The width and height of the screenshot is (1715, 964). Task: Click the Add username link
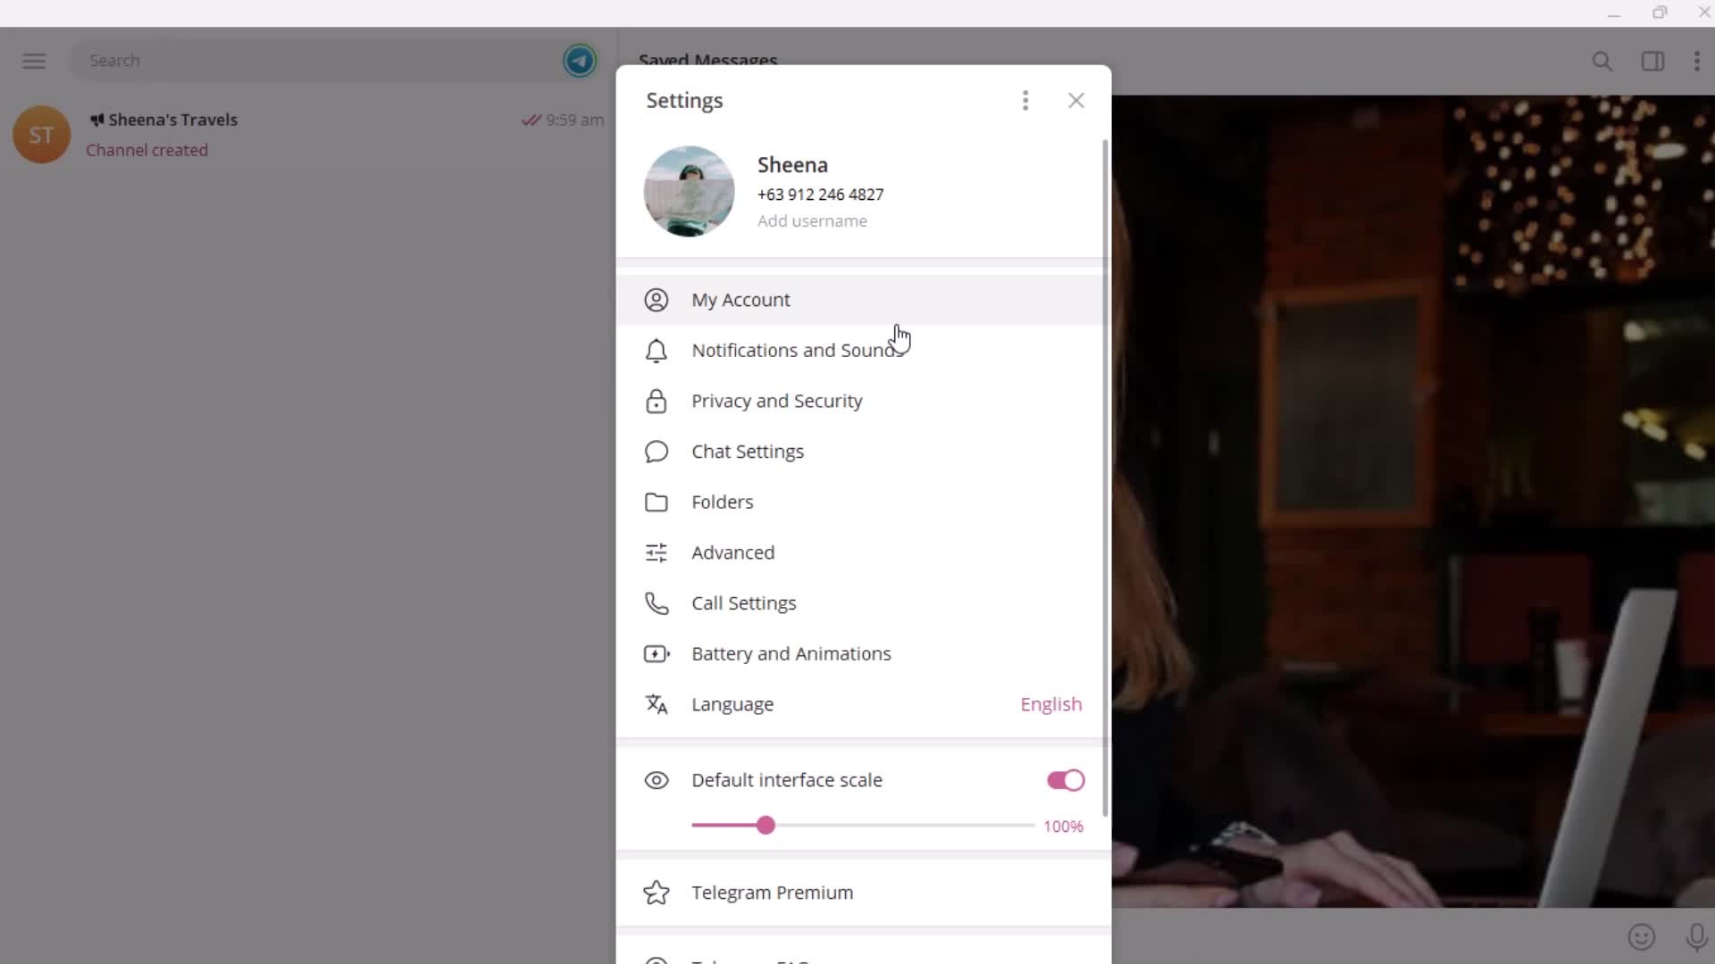[812, 221]
